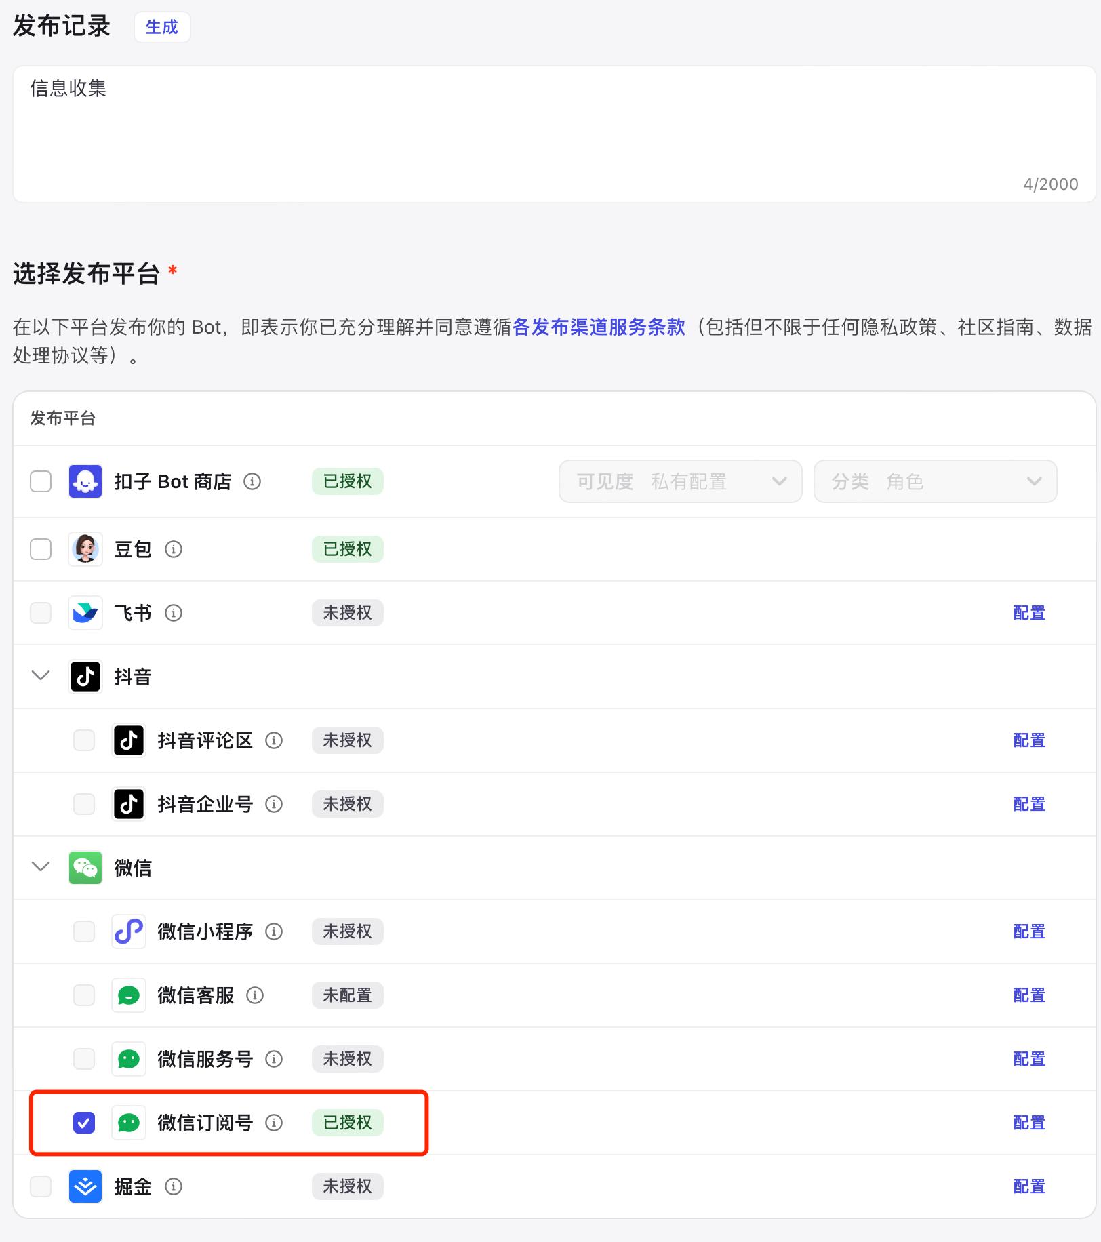Click 配置 for 抖音评论区
Screen dimensions: 1101x1242
click(x=1029, y=740)
